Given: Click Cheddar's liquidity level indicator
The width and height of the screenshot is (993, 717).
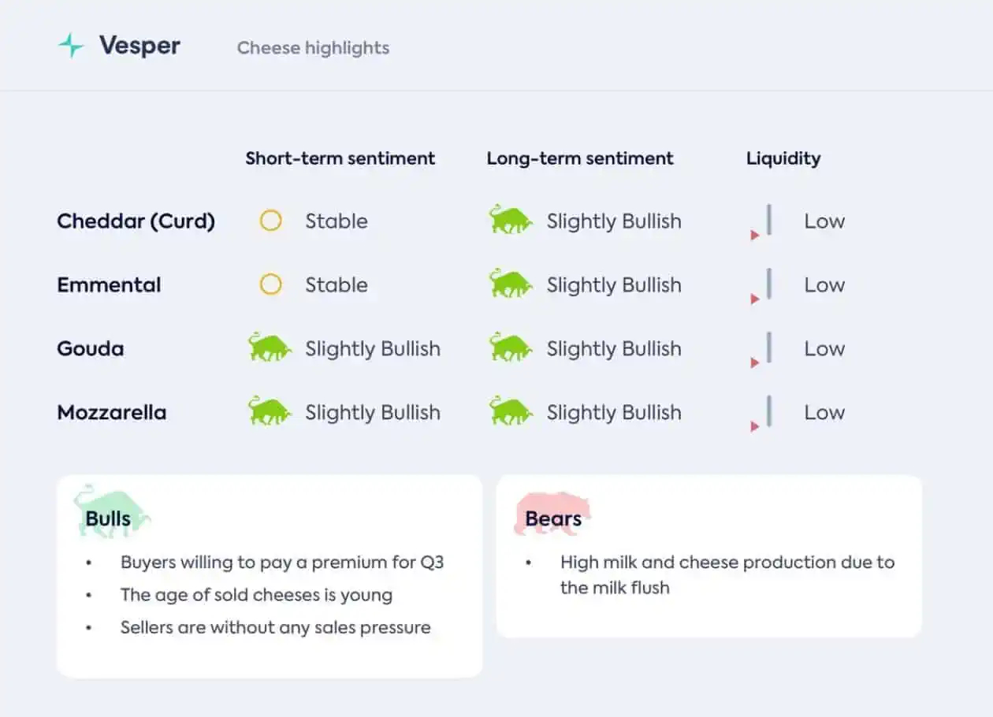Looking at the screenshot, I should pyautogui.click(x=761, y=221).
